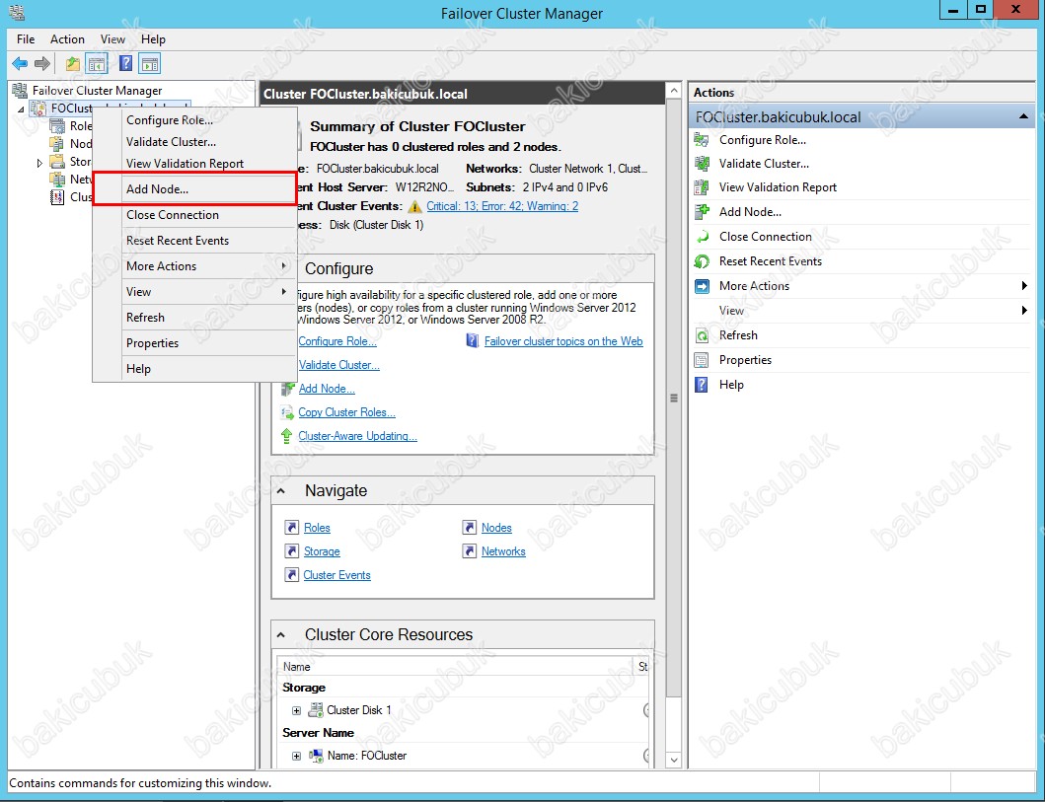Click Add Node icon in Actions pane
This screenshot has height=802, width=1045.
point(702,212)
